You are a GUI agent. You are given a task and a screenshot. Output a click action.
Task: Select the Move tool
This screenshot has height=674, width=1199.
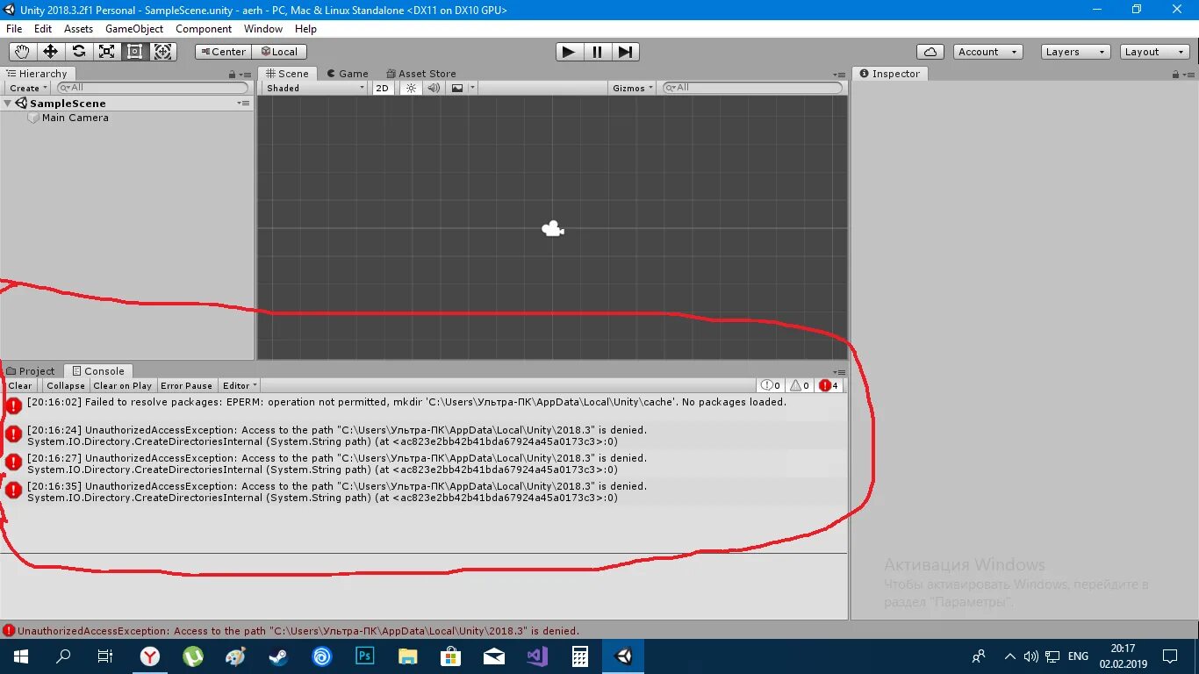coord(50,52)
